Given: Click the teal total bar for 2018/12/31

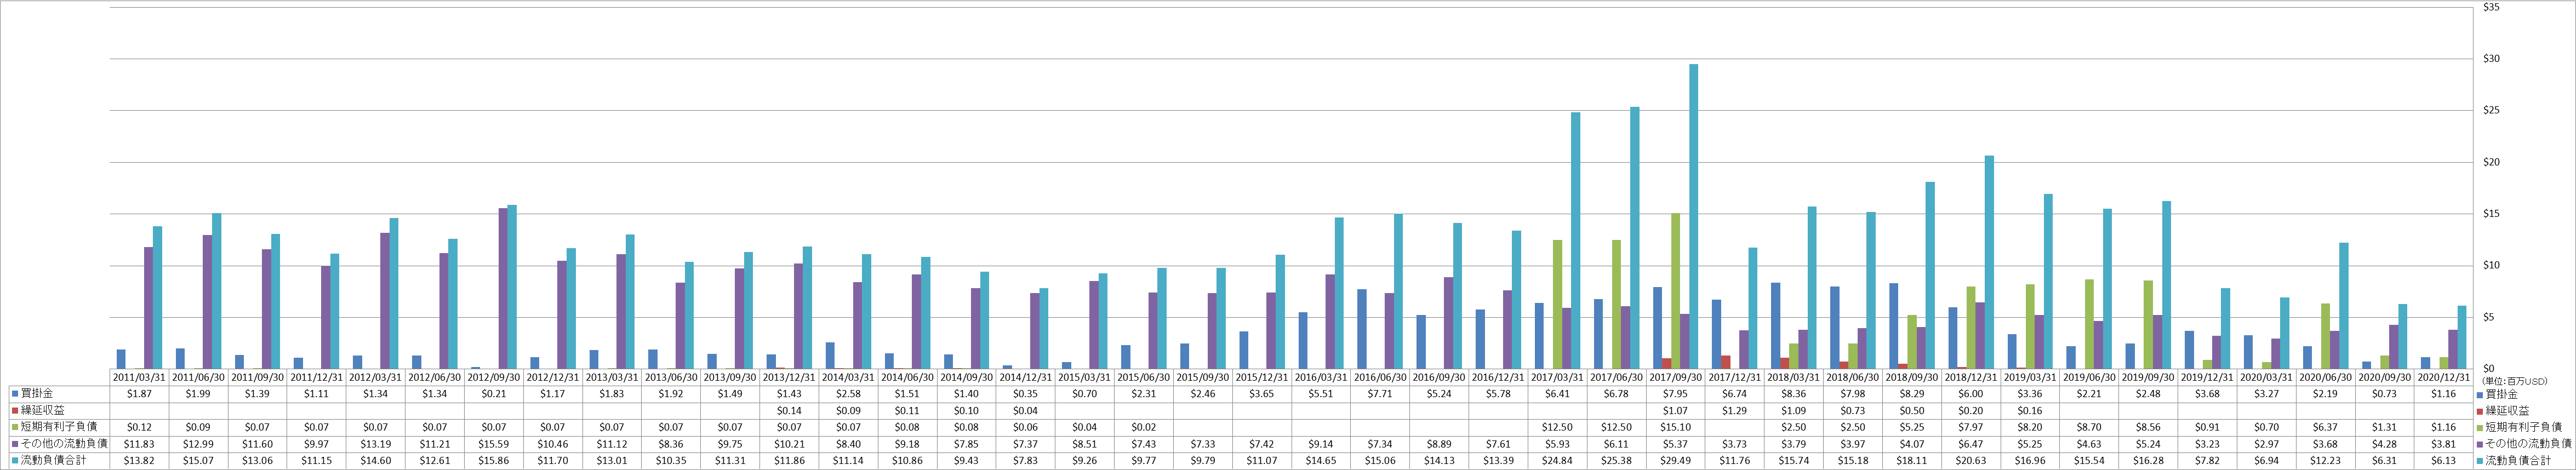Looking at the screenshot, I should coord(1989,262).
